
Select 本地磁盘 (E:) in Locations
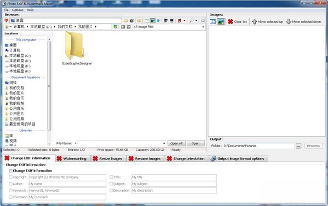click(18, 66)
